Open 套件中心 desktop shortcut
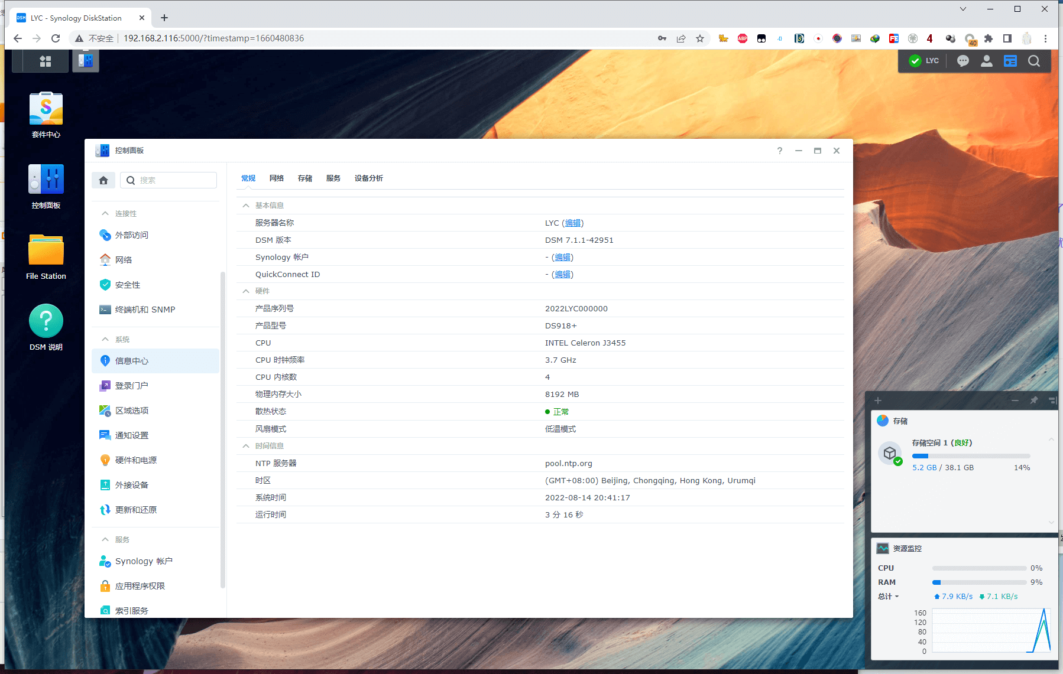This screenshot has width=1063, height=674. (46, 115)
